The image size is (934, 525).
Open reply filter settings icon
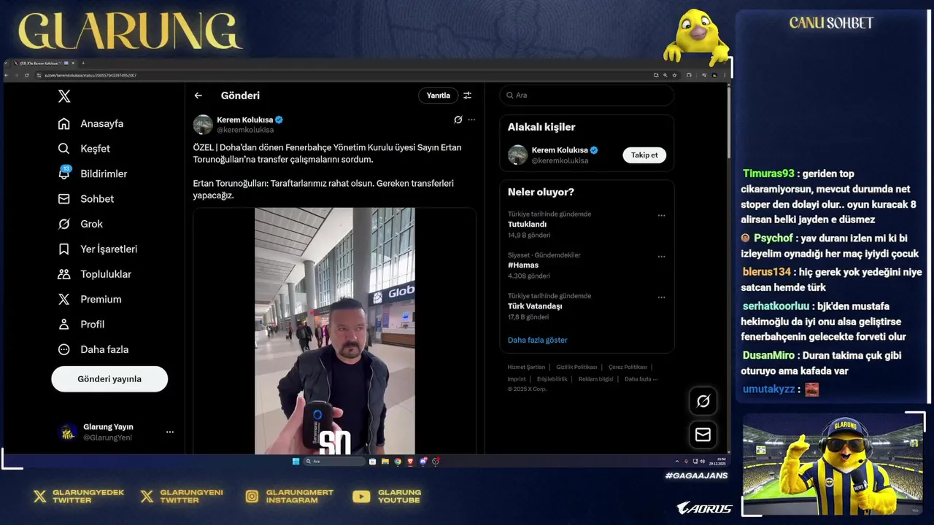click(x=468, y=96)
